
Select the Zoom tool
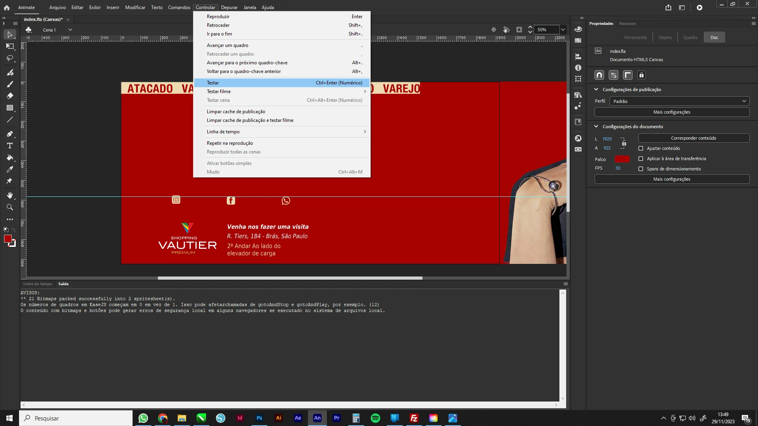coord(10,207)
